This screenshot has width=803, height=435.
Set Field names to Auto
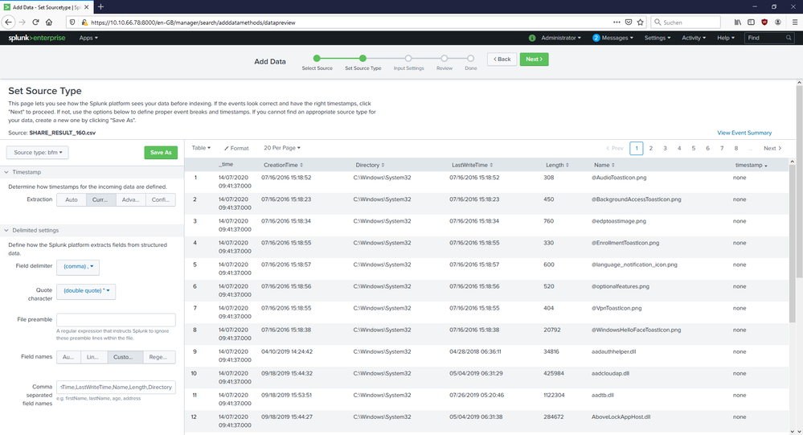[68, 357]
